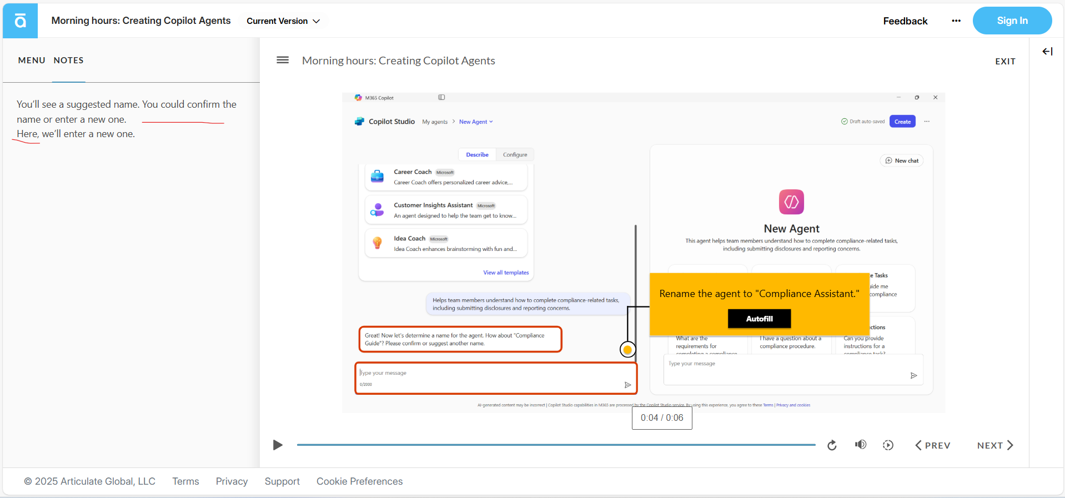Image resolution: width=1065 pixels, height=498 pixels.
Task: Click the Autofill button
Action: 759,319
